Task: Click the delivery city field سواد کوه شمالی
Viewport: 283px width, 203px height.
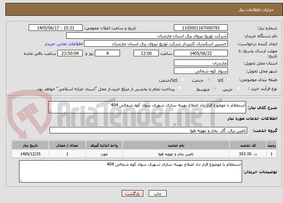Action: pos(201,71)
